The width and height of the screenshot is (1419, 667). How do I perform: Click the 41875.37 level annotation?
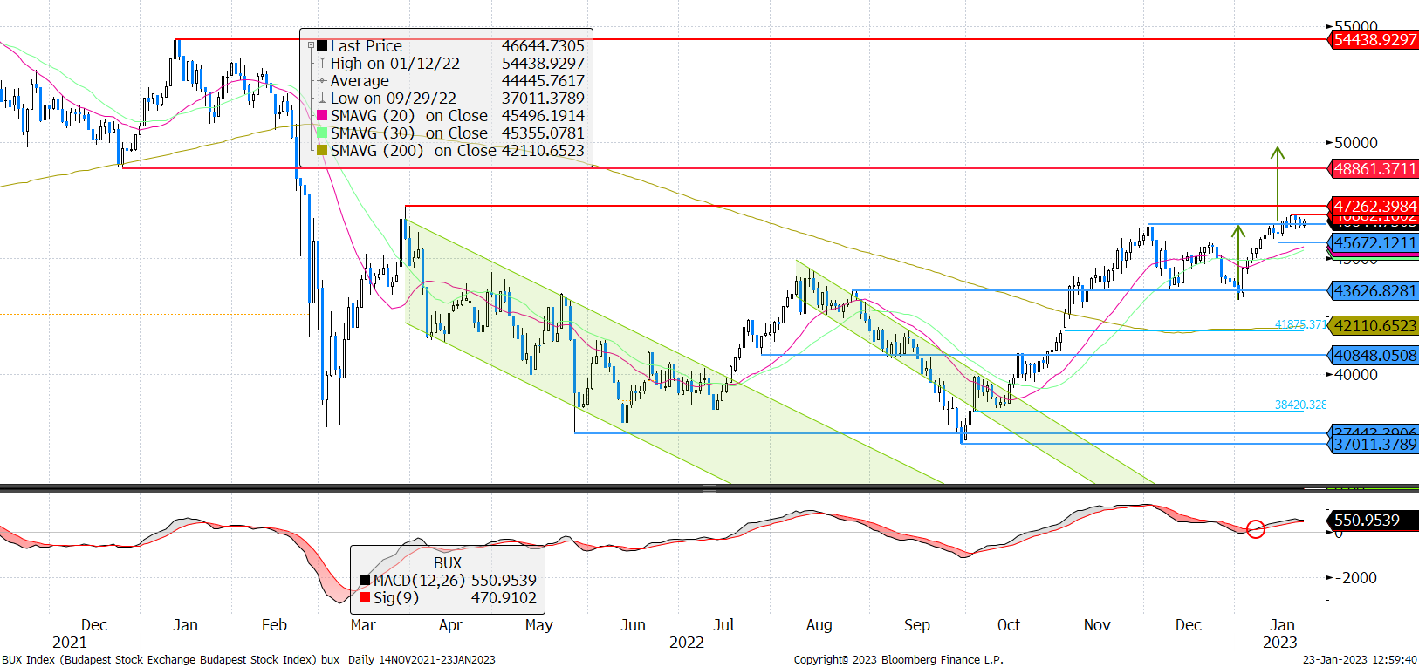(x=1300, y=324)
